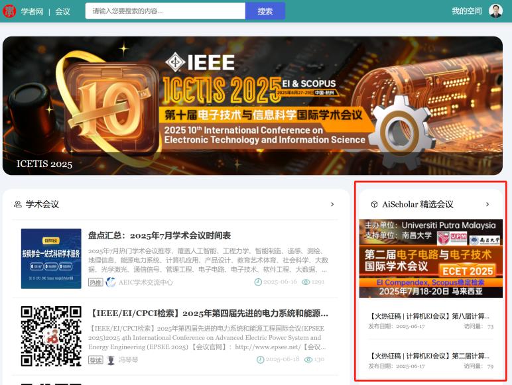
Task: Open the 盘点汇总：2025年7月学术会议时间表 article
Action: 159,236
